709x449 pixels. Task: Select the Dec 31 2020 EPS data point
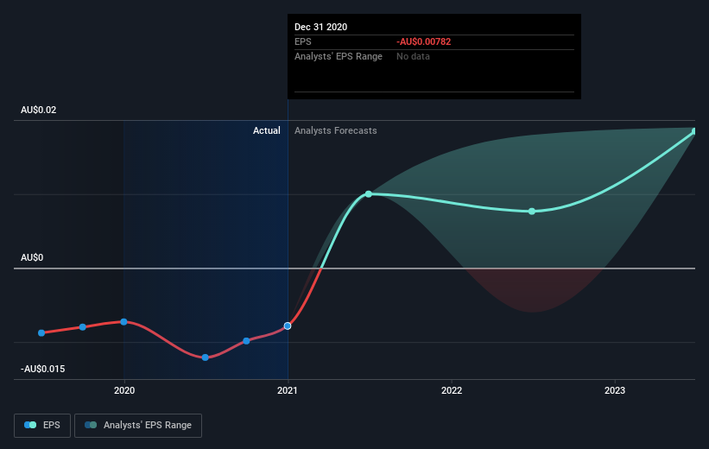tap(288, 326)
